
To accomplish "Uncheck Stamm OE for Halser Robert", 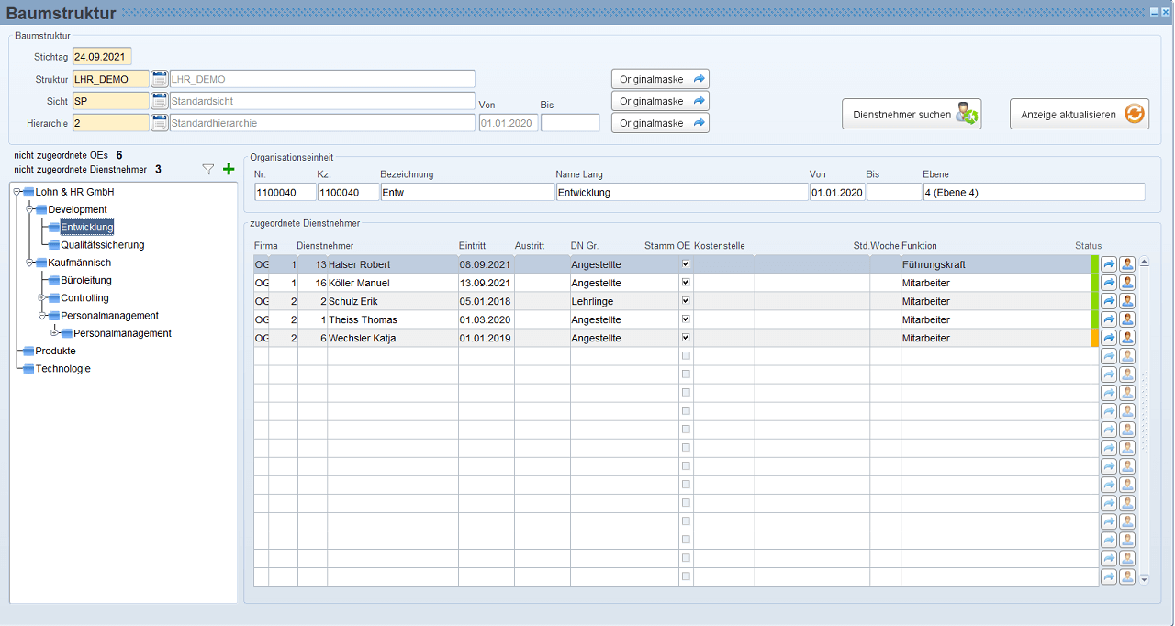I will click(685, 264).
